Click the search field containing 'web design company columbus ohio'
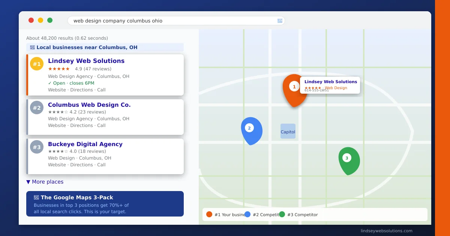 click(176, 21)
